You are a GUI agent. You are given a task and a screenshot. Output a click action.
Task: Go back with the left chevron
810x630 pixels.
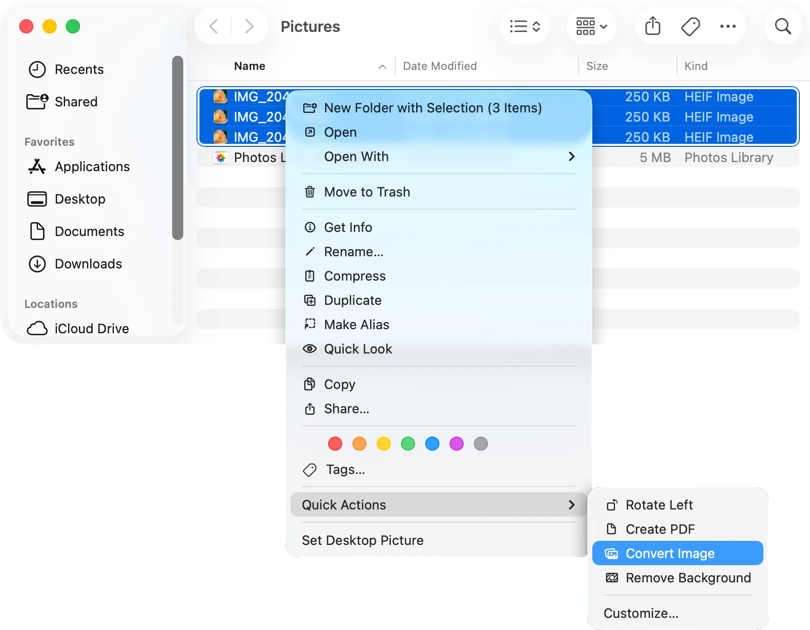214,26
